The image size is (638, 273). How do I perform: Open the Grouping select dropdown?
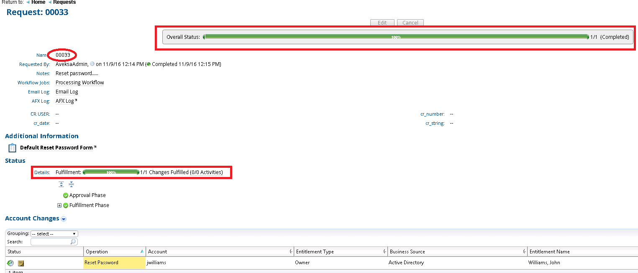[x=54, y=234]
